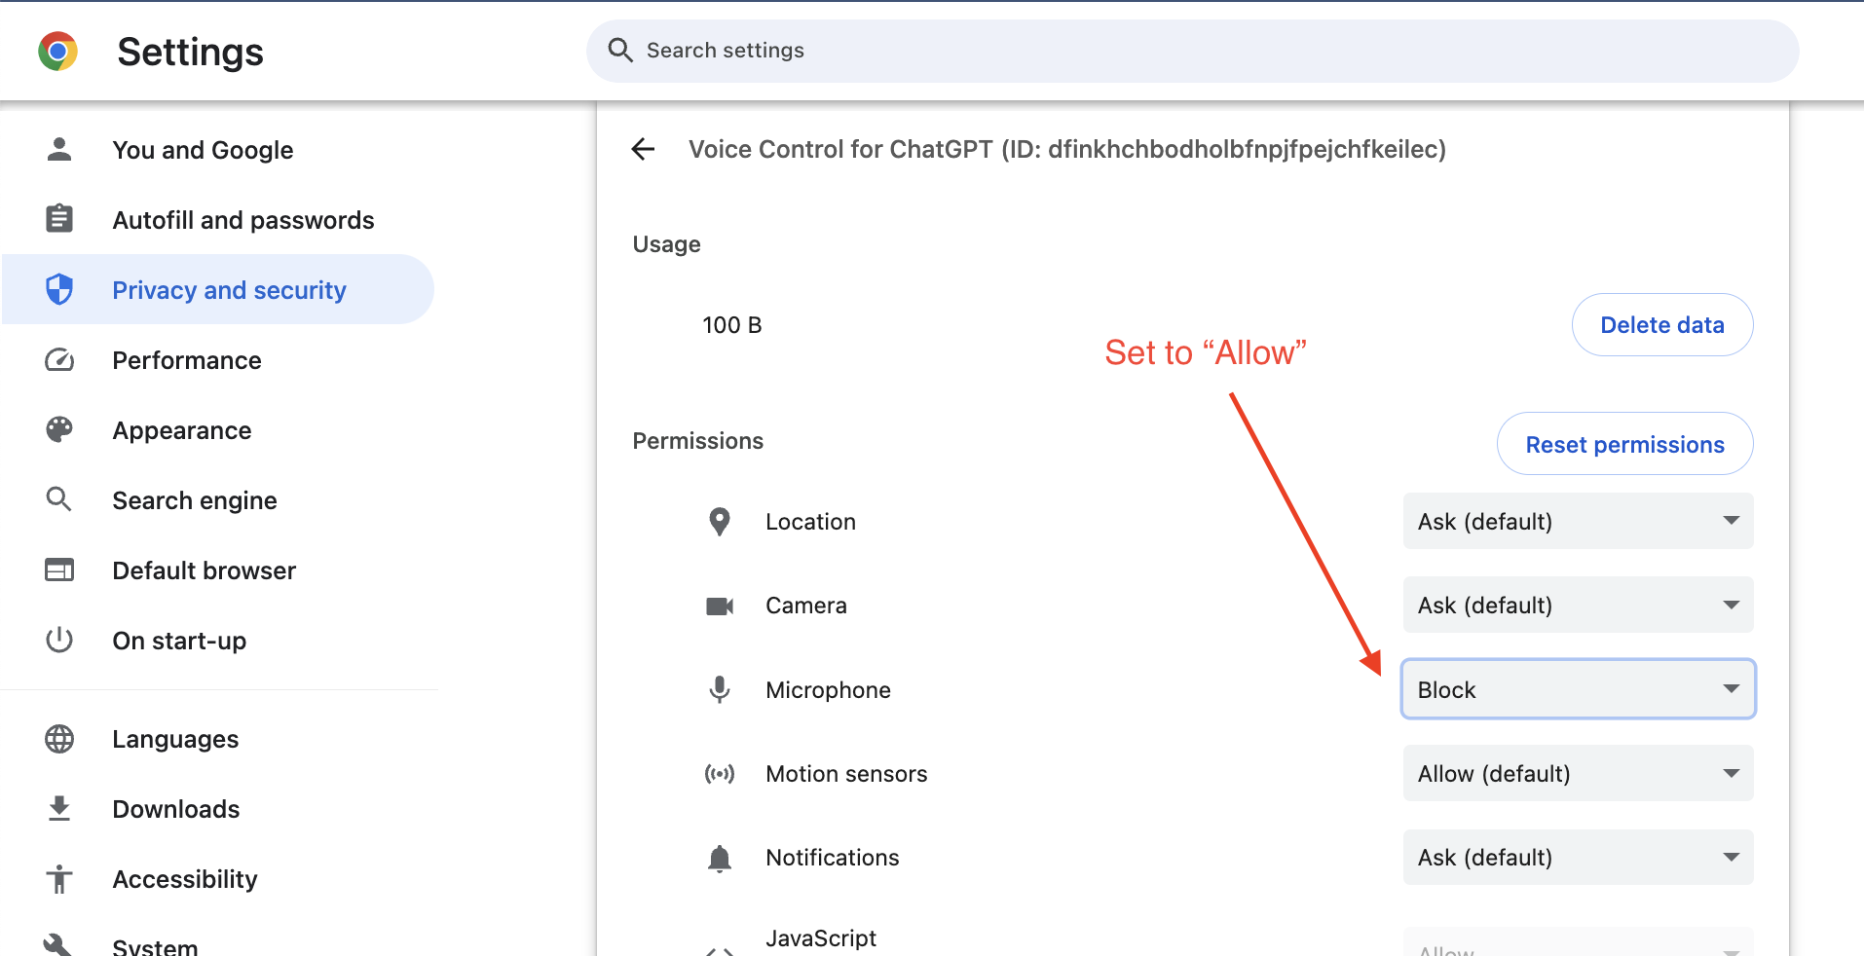Screen dimensions: 1864x956
Task: Select Autofill and passwords in sidebar
Action: [243, 220]
